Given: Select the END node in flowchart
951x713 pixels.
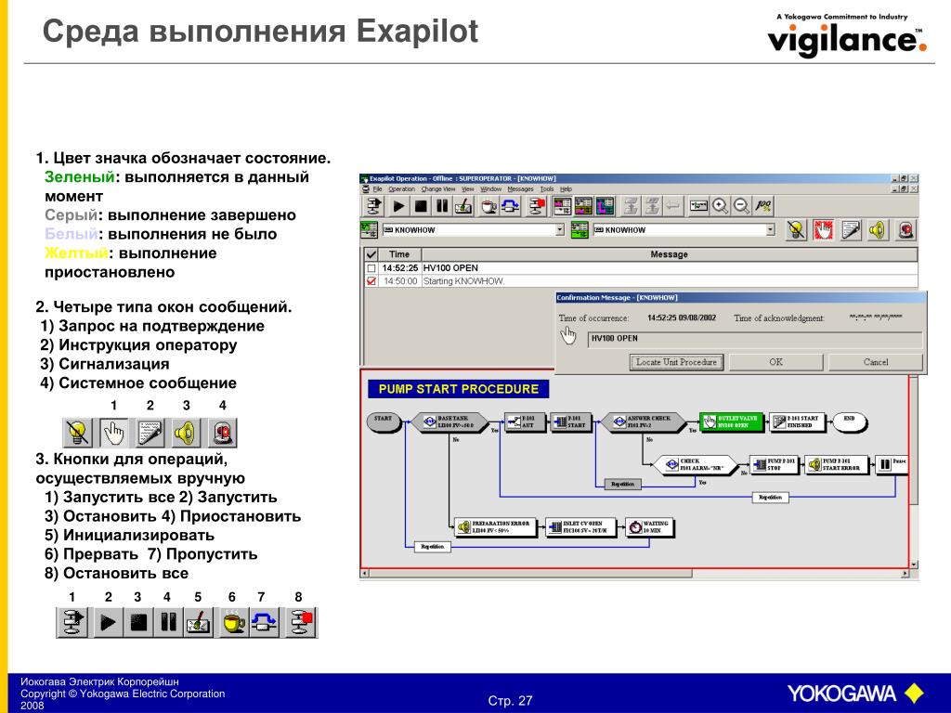Looking at the screenshot, I should (850, 422).
